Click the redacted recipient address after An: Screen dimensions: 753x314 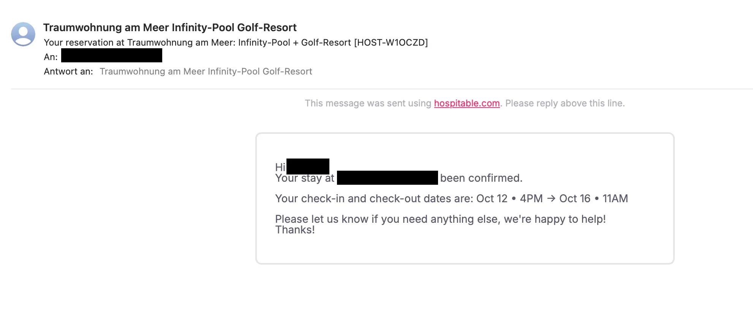[x=112, y=56]
